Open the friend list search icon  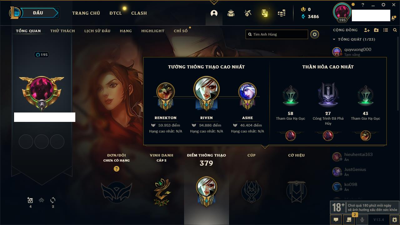pyautogui.click(x=395, y=30)
